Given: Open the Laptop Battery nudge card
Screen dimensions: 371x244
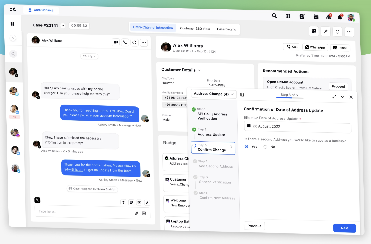Looking at the screenshot, I should [178, 224].
